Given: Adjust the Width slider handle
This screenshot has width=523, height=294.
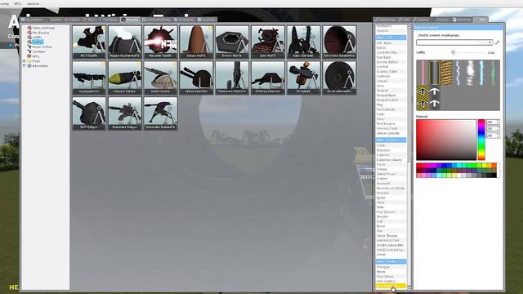Looking at the screenshot, I should pos(453,52).
